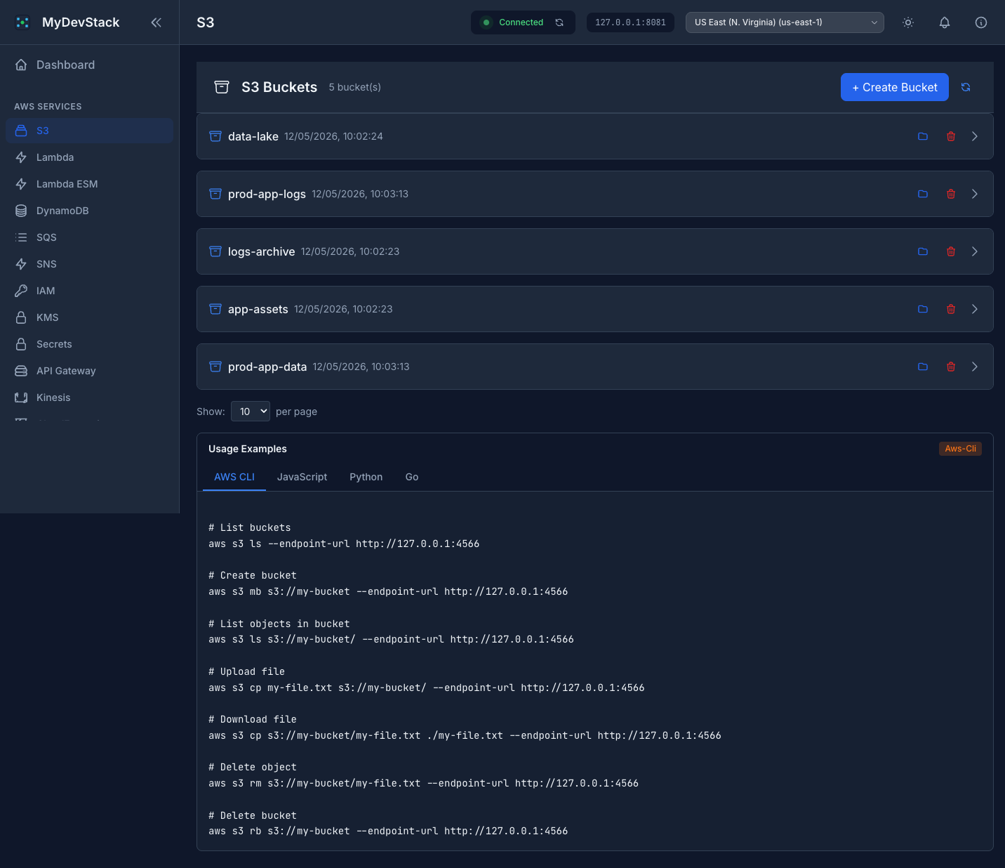The width and height of the screenshot is (1005, 868).
Task: Expand the app-assets bucket row
Action: click(975, 309)
